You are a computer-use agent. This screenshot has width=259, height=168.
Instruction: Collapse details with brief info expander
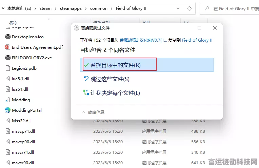click(93, 112)
